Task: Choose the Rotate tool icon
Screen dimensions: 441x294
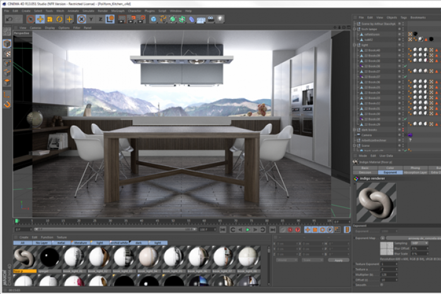Action: 59,19
